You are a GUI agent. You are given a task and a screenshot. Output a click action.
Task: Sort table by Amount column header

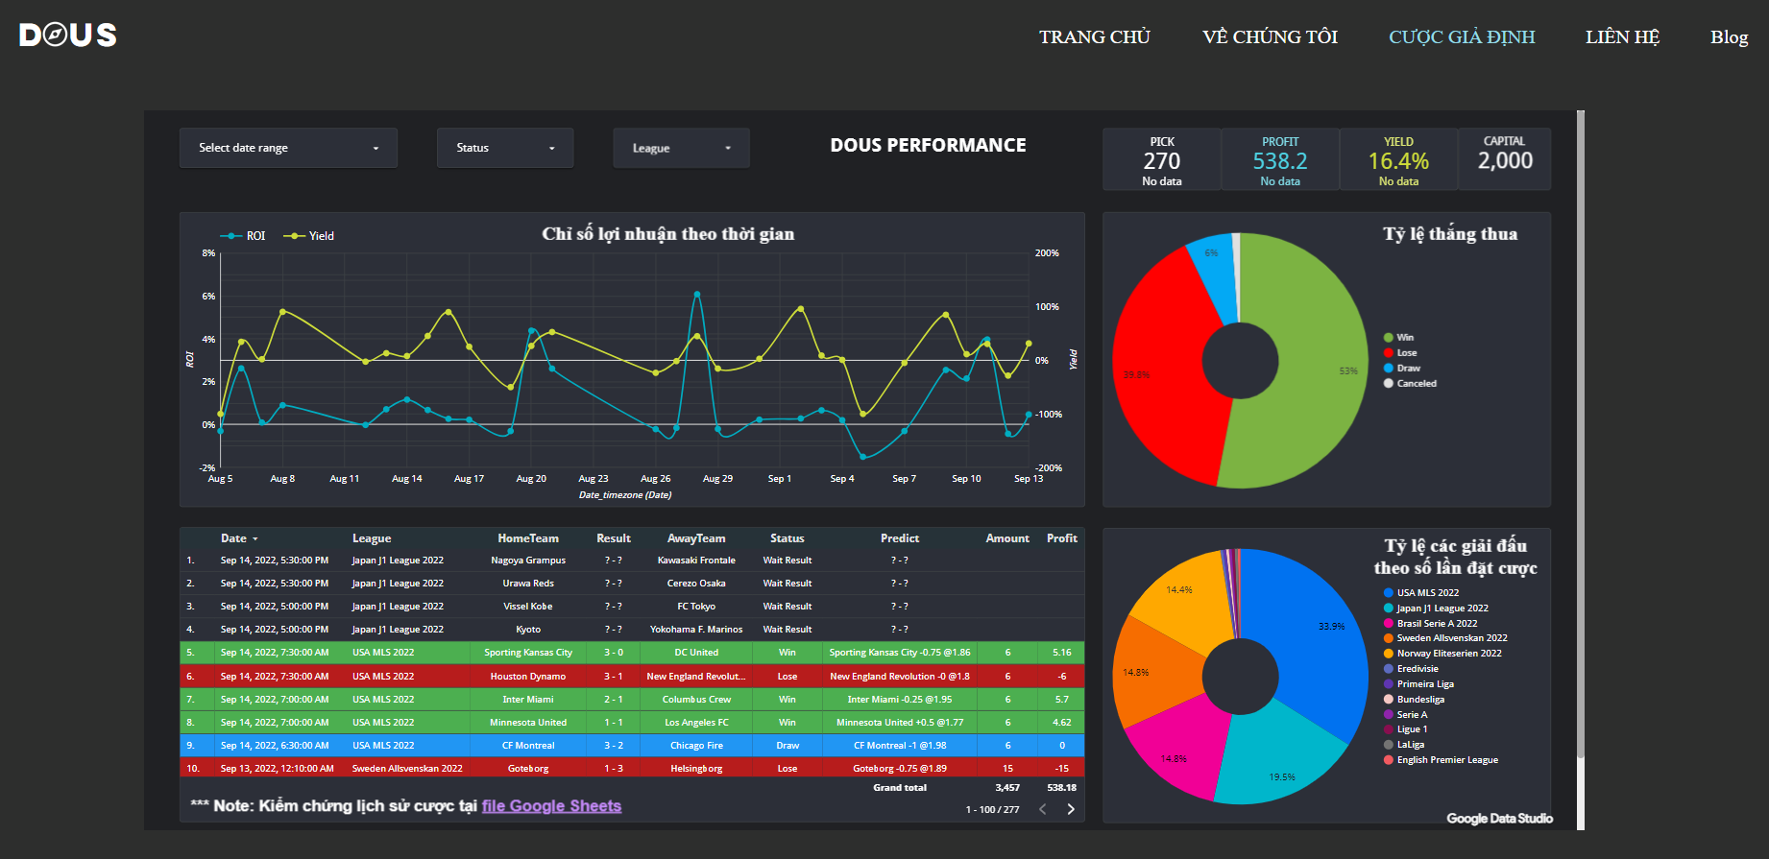coord(1007,538)
